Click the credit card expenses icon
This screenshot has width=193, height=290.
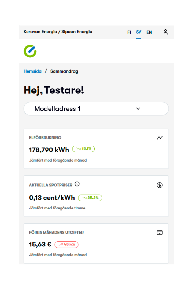tap(159, 233)
